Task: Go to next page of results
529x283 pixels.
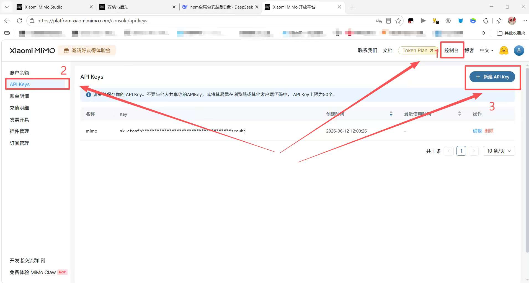Action: [474, 151]
